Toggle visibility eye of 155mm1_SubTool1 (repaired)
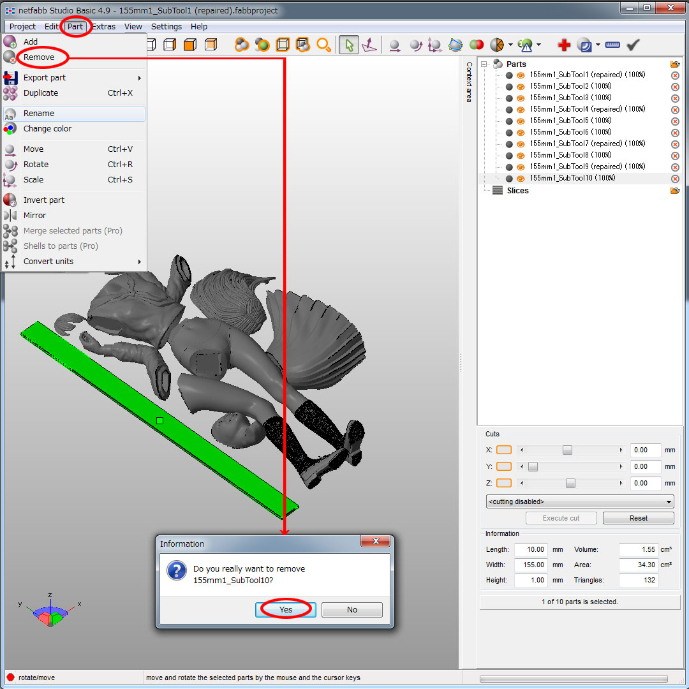Screen dimensions: 689x689 click(521, 75)
